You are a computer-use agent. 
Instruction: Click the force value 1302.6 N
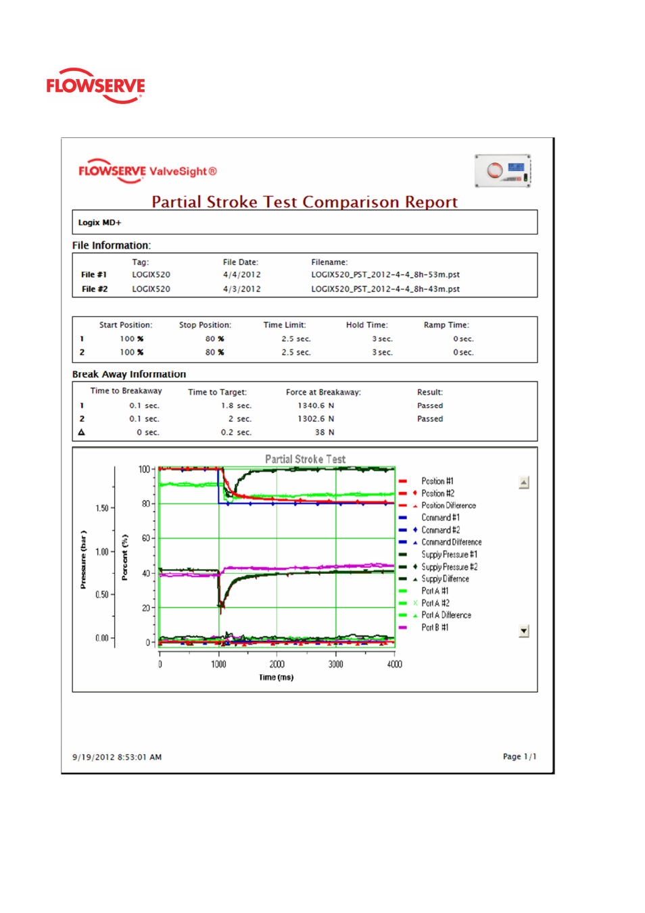click(x=316, y=419)
